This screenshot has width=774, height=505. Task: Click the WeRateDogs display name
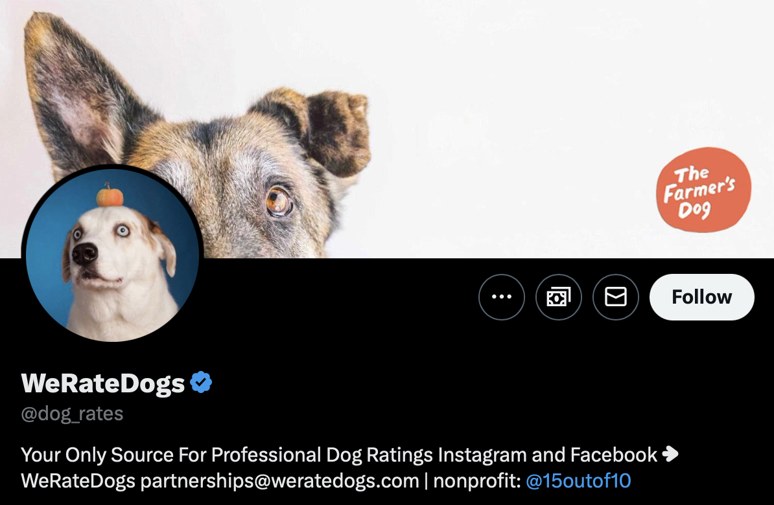(x=102, y=383)
